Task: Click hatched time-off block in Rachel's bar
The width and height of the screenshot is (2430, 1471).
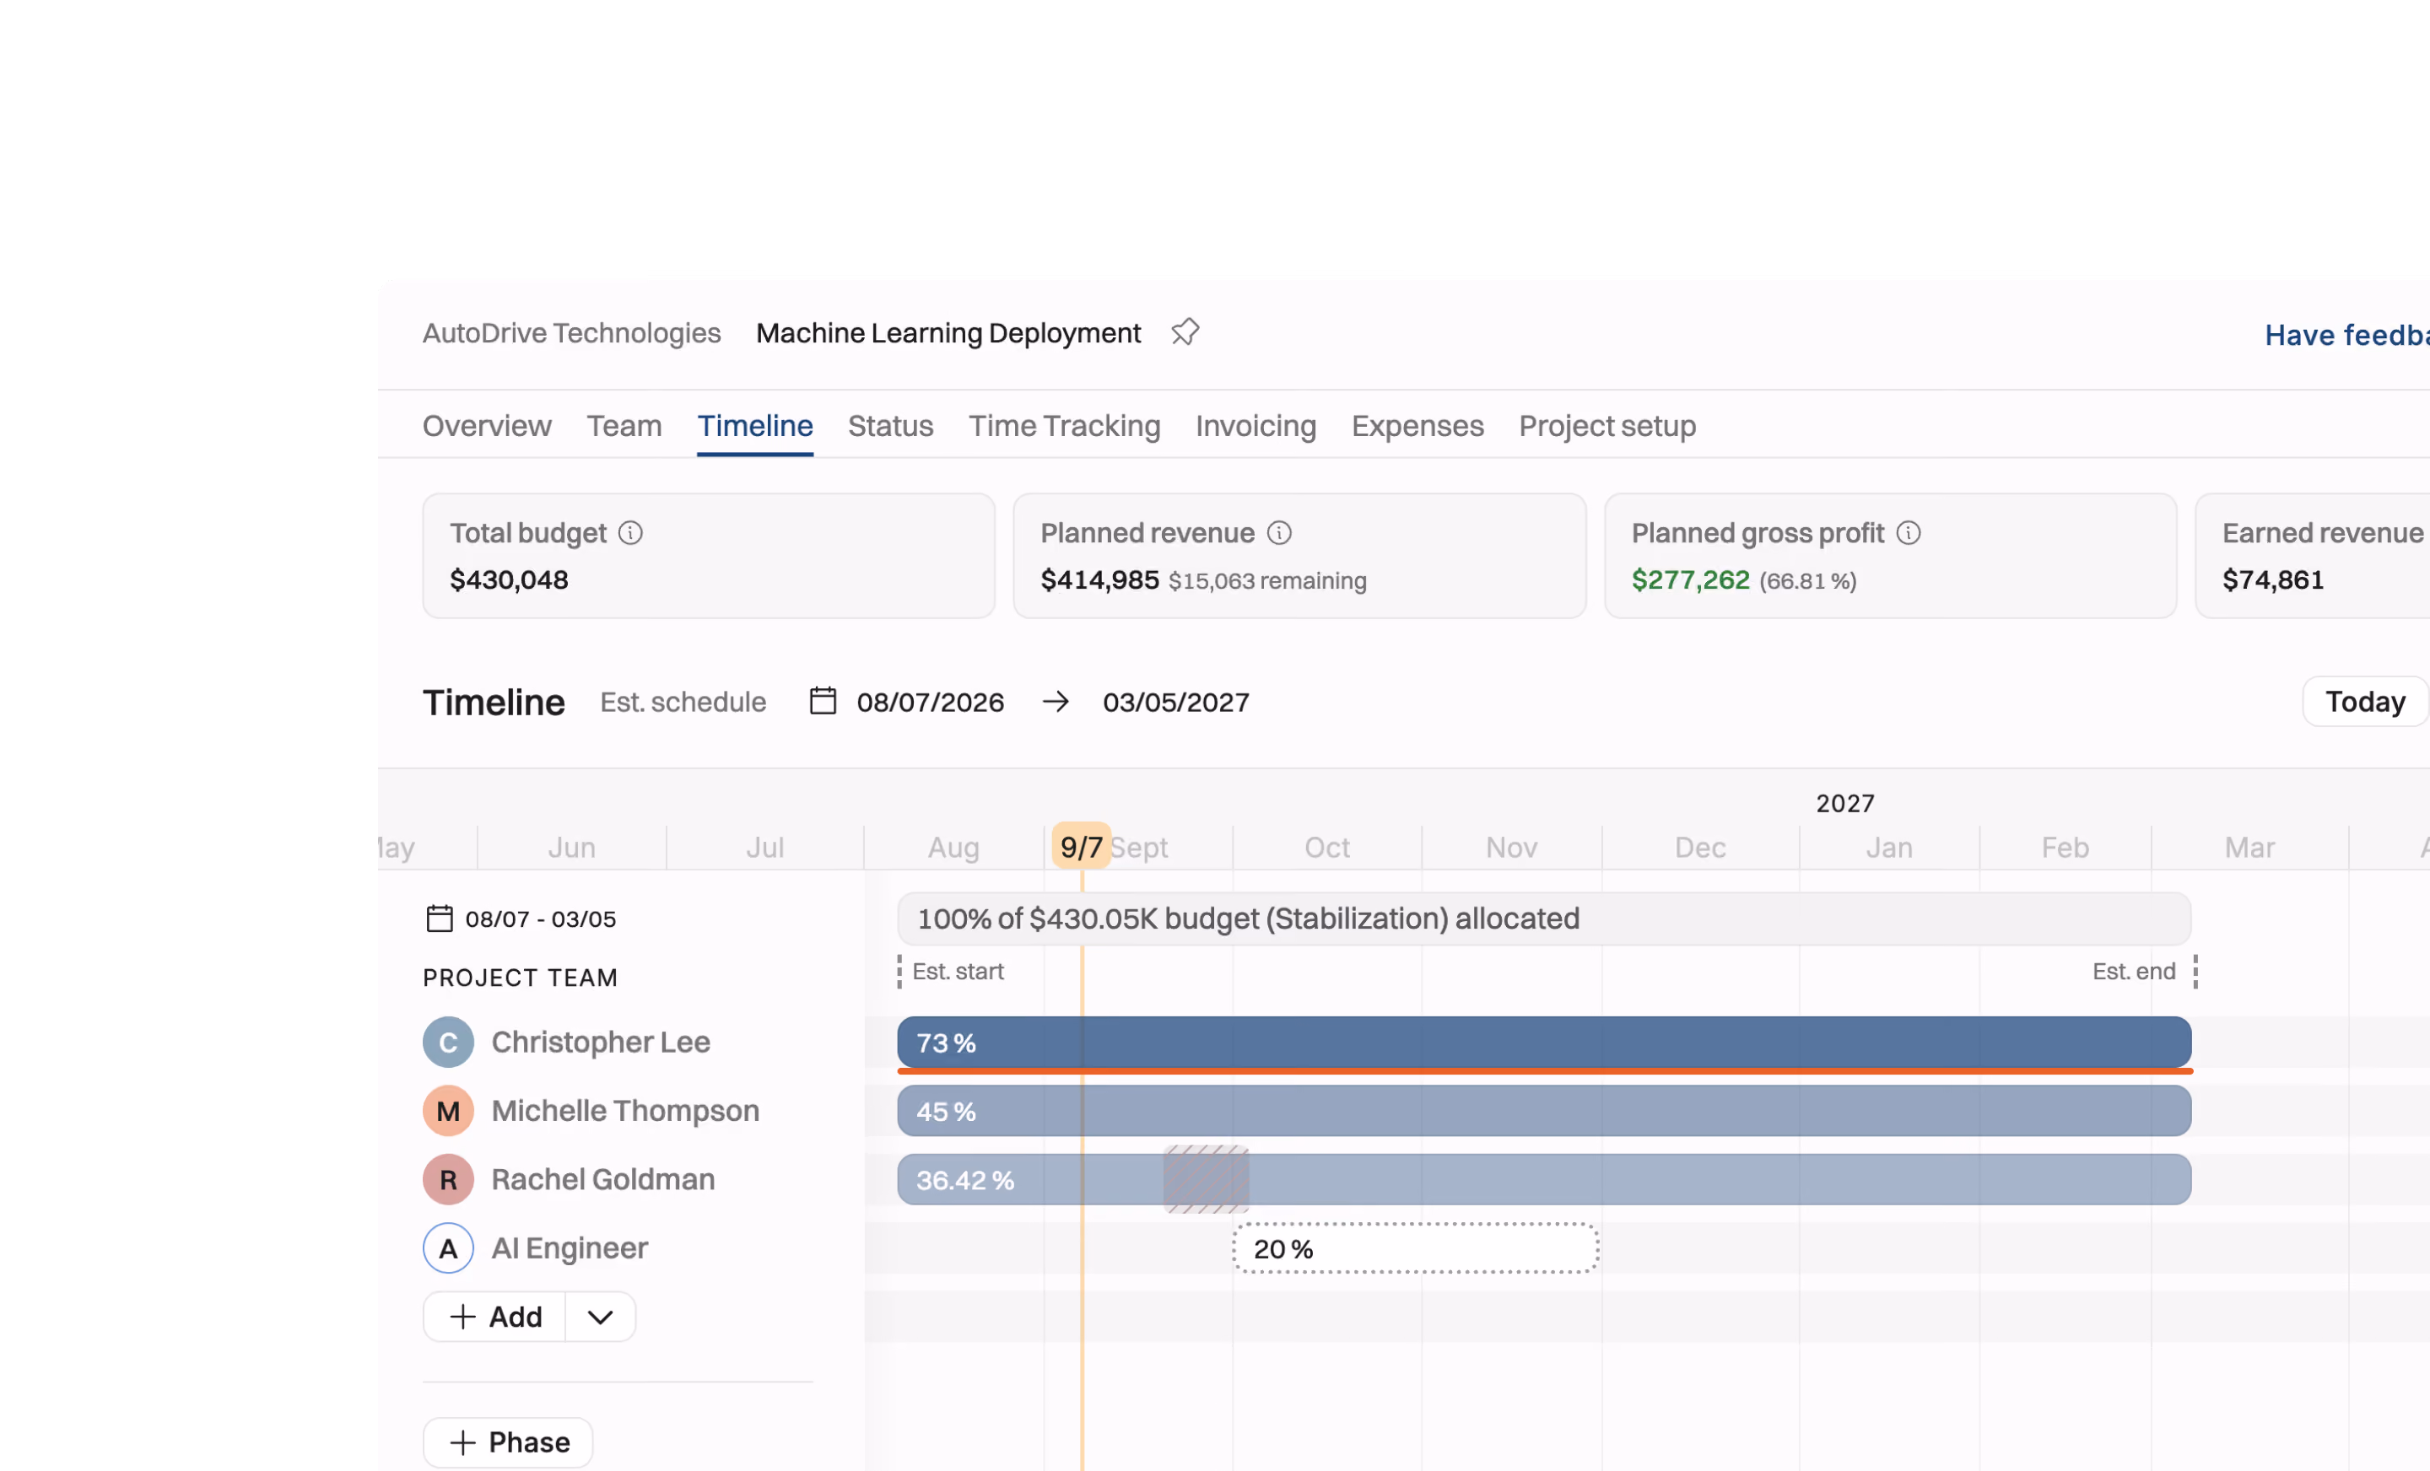Action: (1206, 1179)
